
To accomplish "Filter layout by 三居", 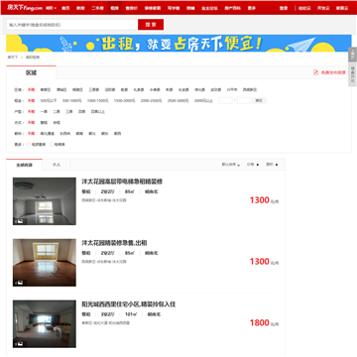I will pos(69,112).
